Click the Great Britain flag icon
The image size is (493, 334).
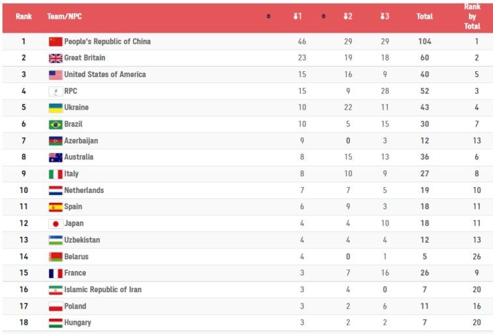(x=55, y=58)
